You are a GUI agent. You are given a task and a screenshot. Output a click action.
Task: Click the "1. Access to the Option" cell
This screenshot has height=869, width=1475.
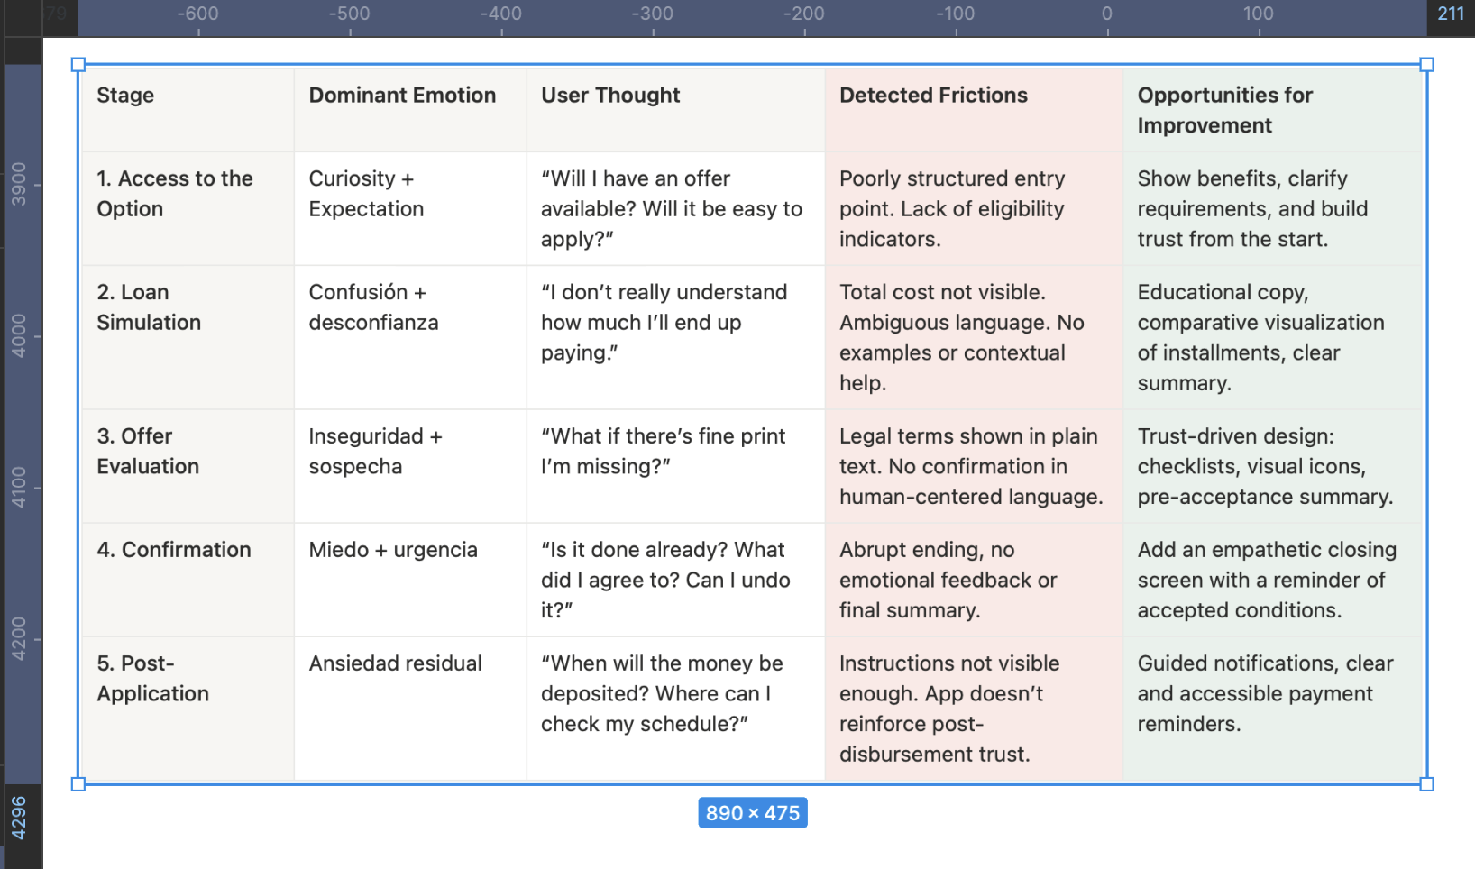tap(175, 194)
